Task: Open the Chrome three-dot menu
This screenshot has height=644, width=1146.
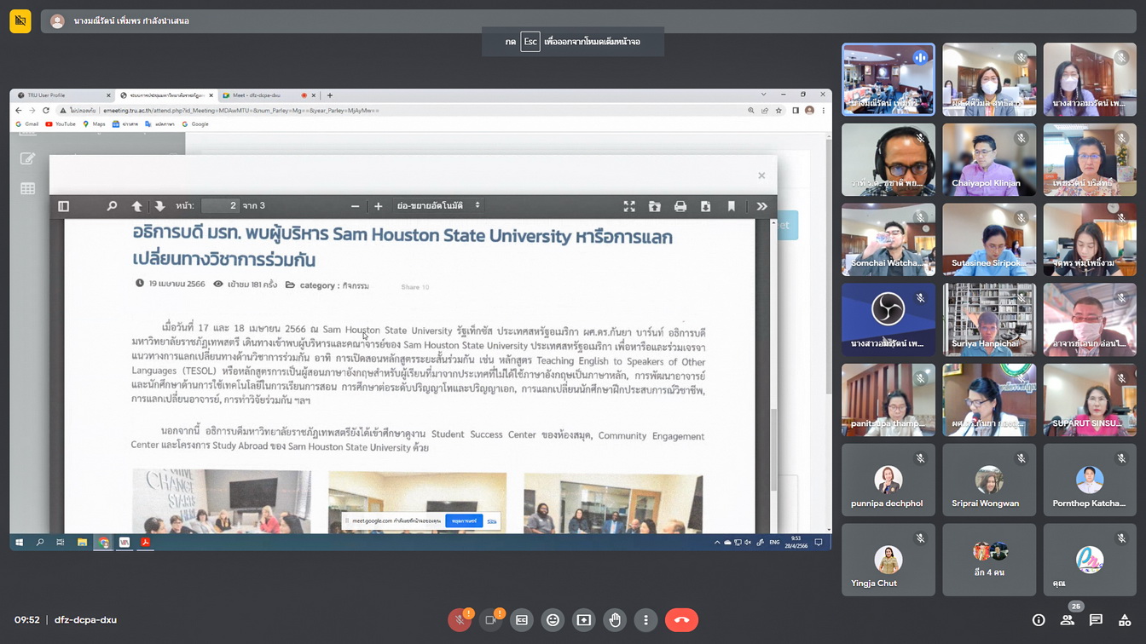Action: tap(823, 111)
